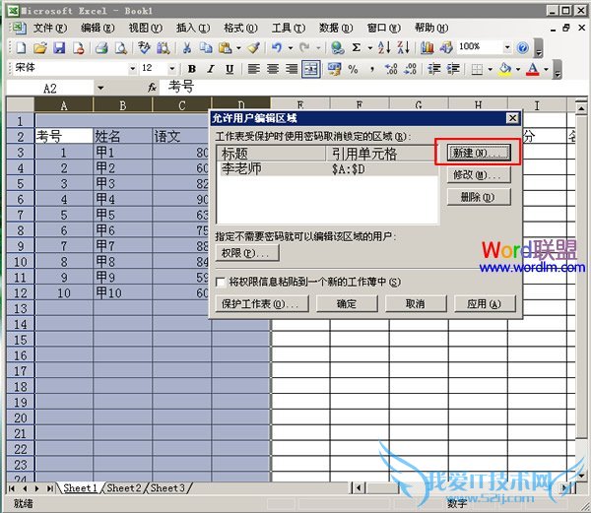Screen dimensions: 591x513
Task: Select column C header
Action: (182, 105)
